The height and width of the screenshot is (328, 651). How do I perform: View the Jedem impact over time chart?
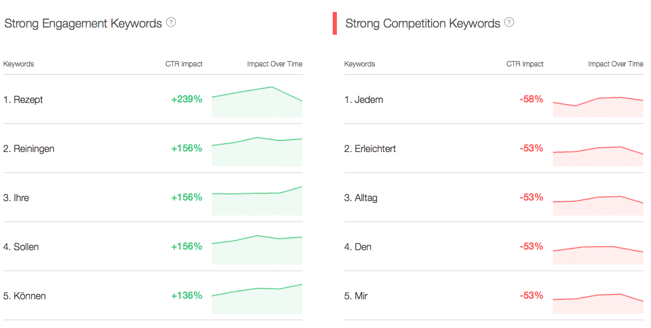point(598,107)
